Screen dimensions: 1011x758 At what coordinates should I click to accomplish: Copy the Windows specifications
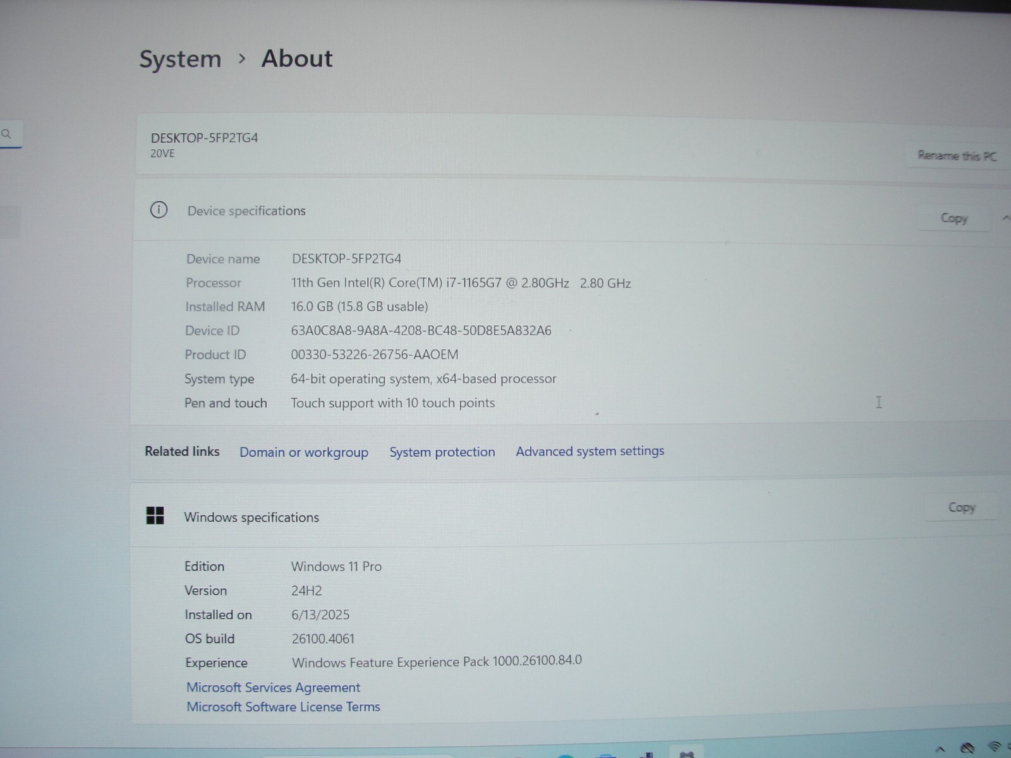click(x=961, y=507)
